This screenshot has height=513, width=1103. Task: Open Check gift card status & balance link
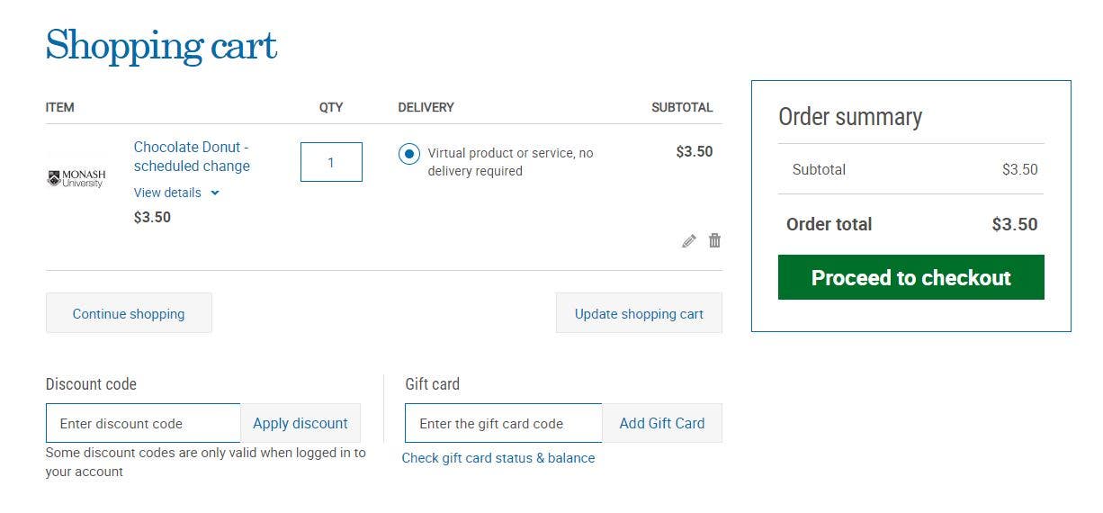(498, 458)
